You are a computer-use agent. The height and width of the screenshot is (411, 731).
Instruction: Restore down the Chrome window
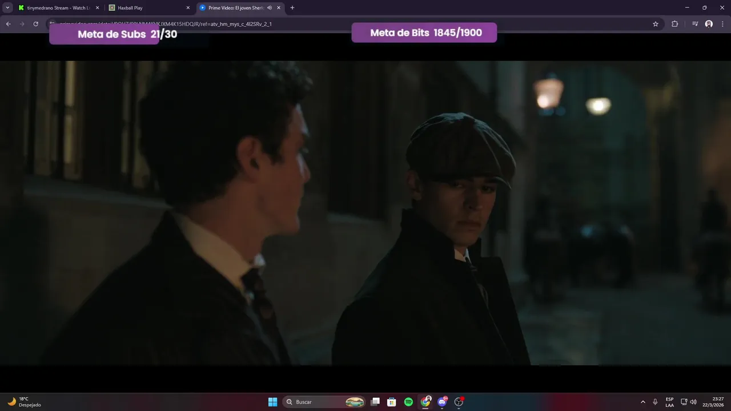point(704,8)
